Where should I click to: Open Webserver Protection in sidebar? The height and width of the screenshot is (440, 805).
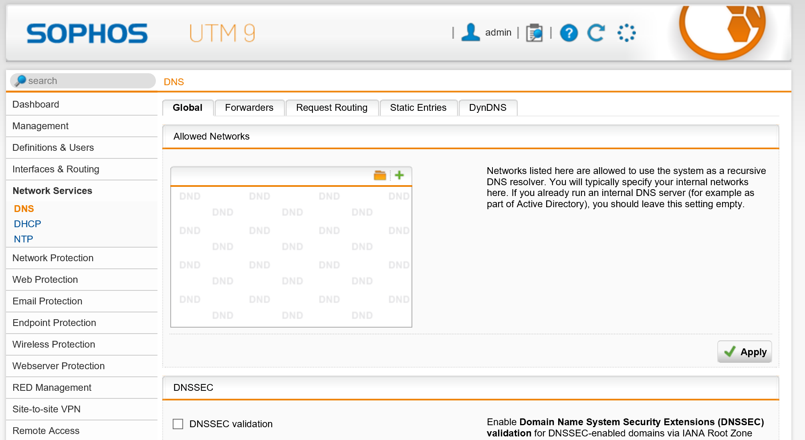(82, 366)
